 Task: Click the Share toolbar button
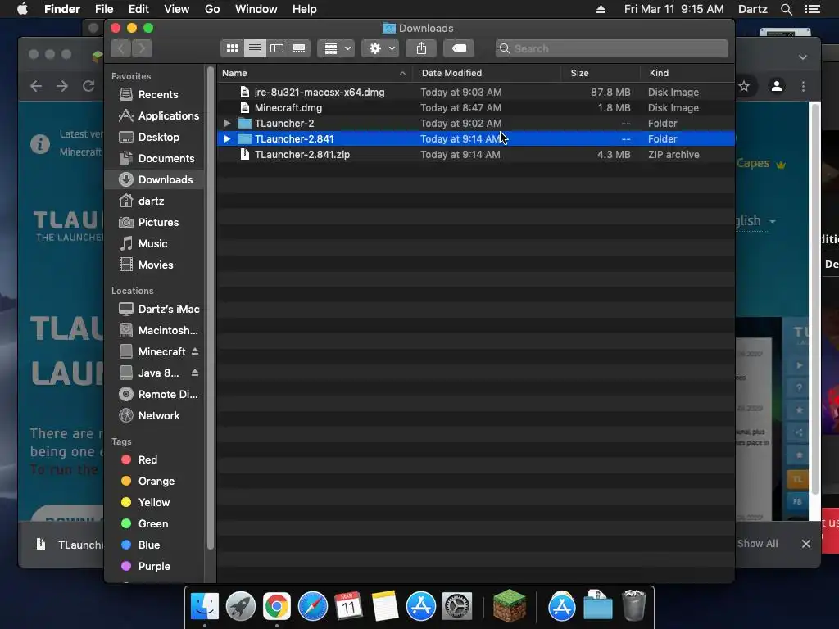[421, 48]
